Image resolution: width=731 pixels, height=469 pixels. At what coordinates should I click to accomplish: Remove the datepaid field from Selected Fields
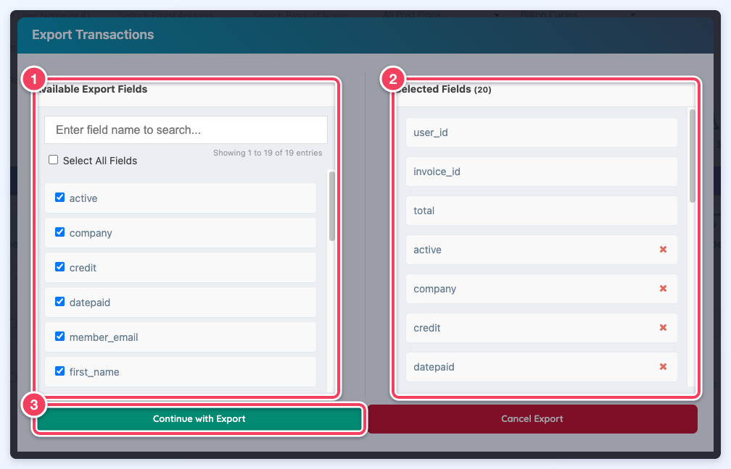[663, 367]
